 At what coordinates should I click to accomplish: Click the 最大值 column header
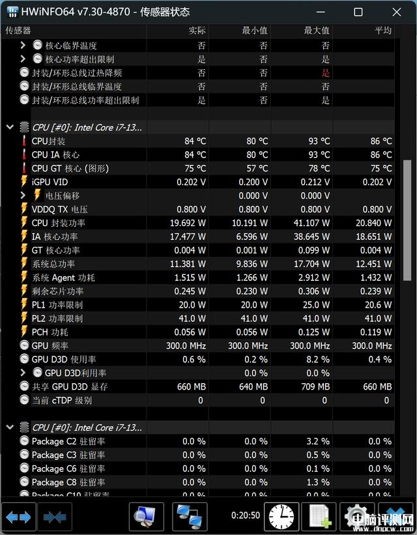[302, 31]
